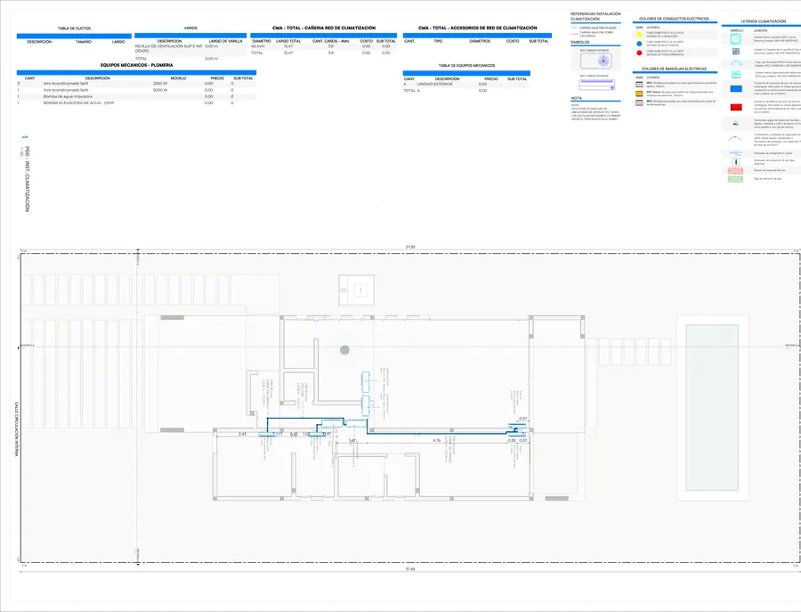Pick the yellow conduit color dot
The height and width of the screenshot is (612, 801).
click(639, 35)
